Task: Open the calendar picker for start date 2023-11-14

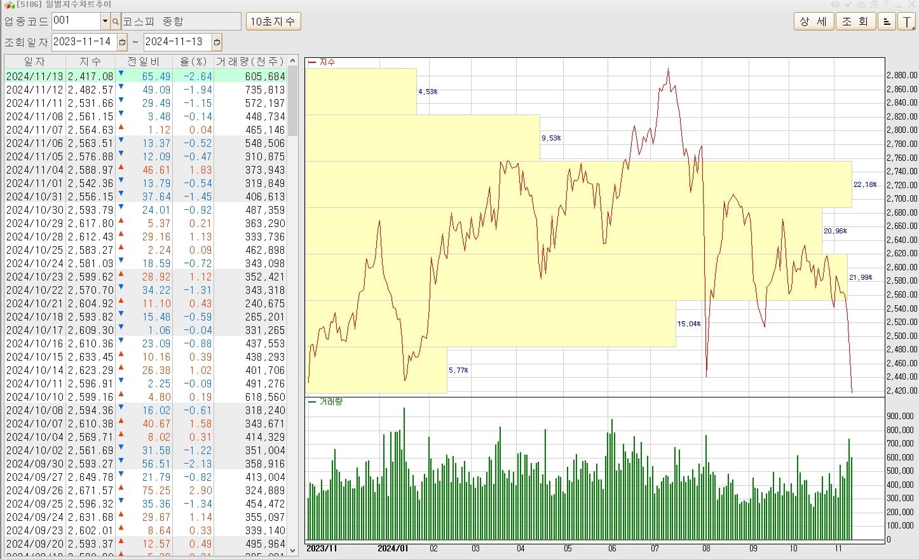Action: coord(123,43)
